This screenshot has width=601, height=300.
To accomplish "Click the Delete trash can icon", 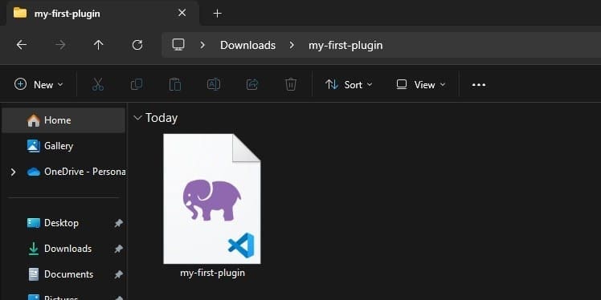I will (291, 84).
